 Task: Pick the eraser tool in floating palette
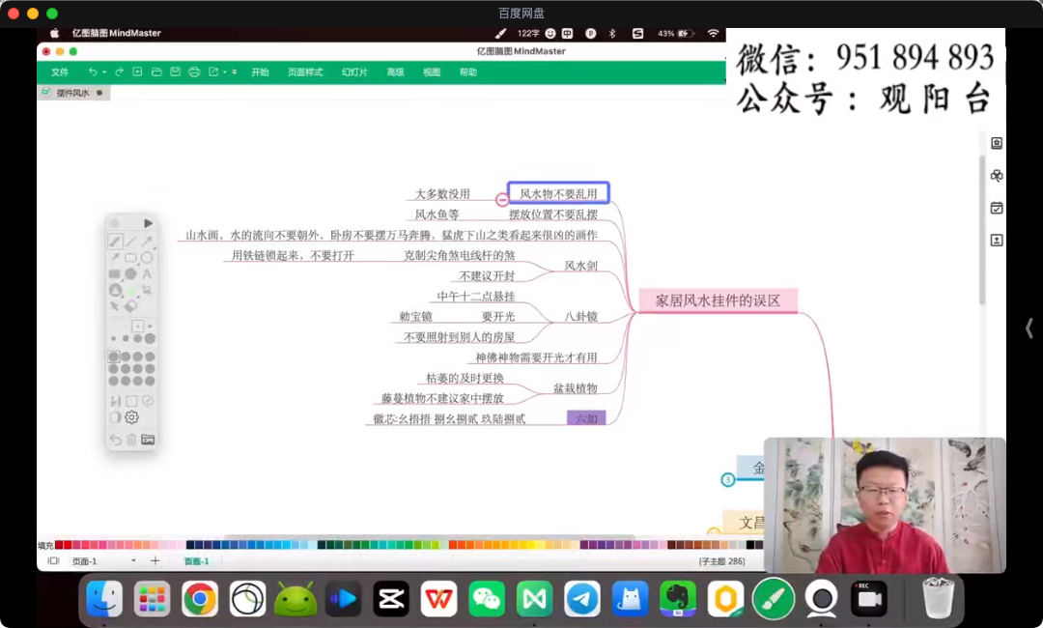click(x=130, y=305)
